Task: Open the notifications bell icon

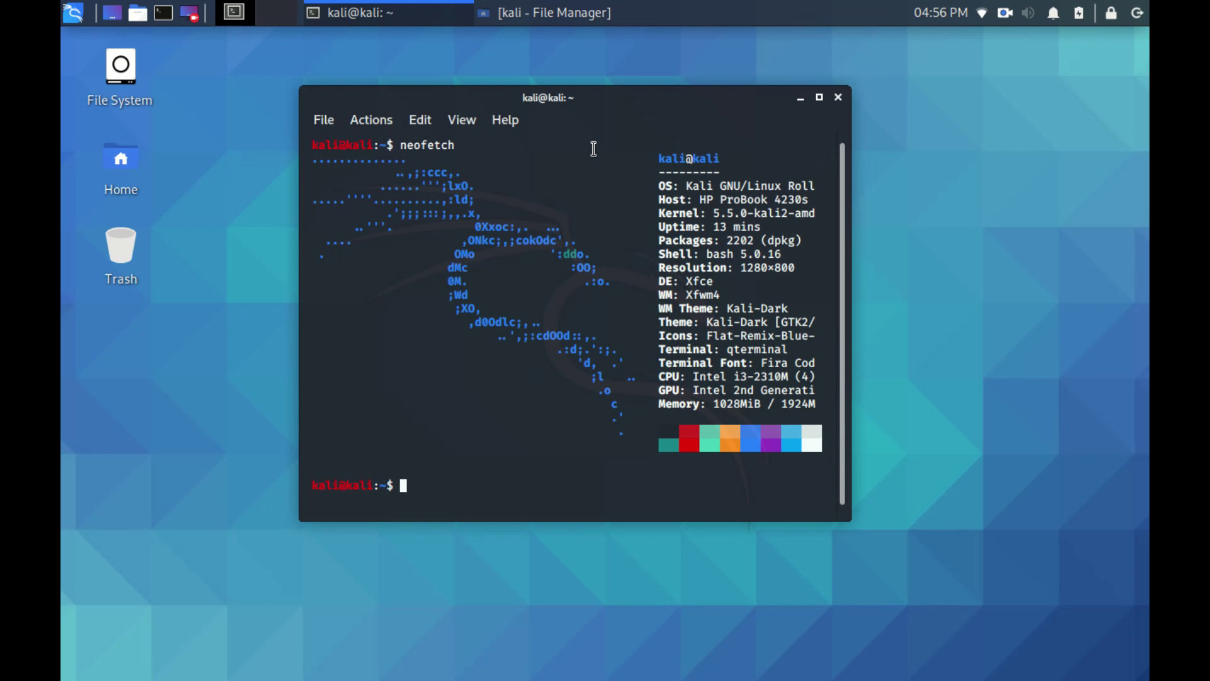Action: pyautogui.click(x=1053, y=13)
